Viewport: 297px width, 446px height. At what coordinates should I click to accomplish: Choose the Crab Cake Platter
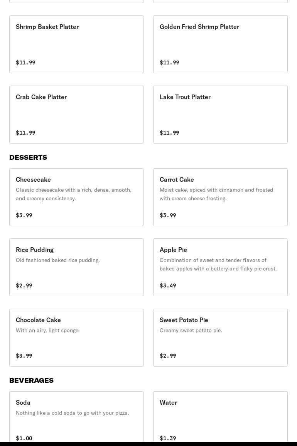point(76,115)
